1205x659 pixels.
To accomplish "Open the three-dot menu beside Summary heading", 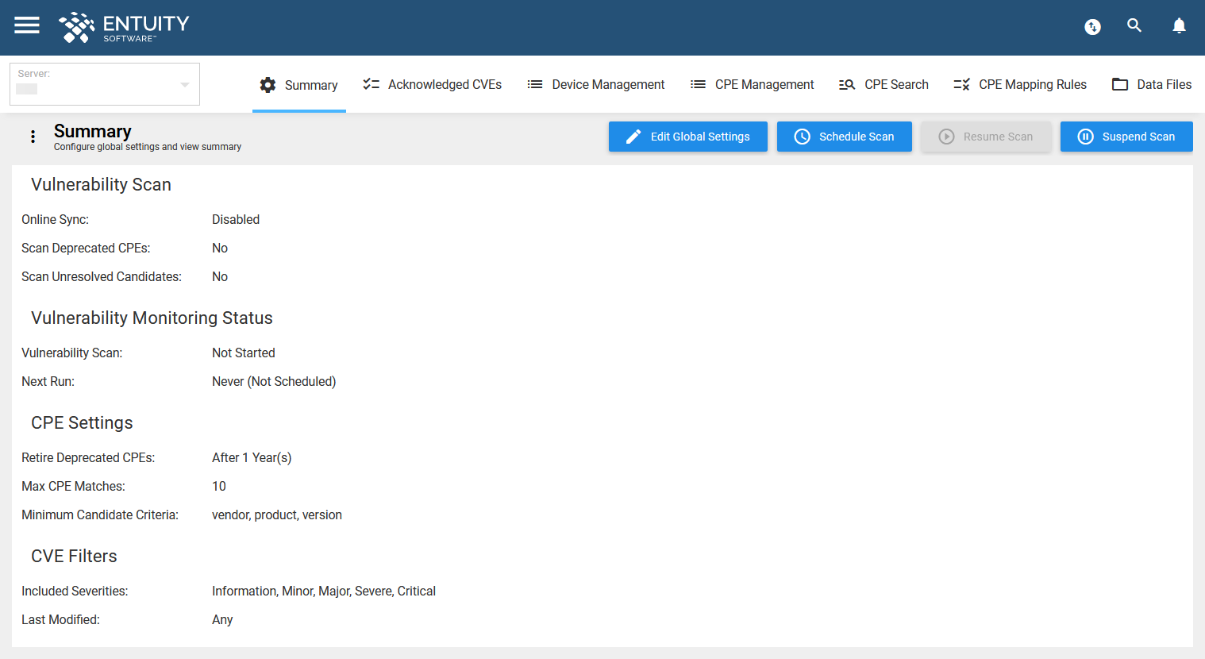I will (x=33, y=136).
